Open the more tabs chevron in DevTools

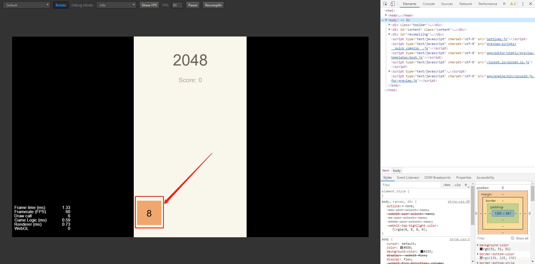[504, 4]
